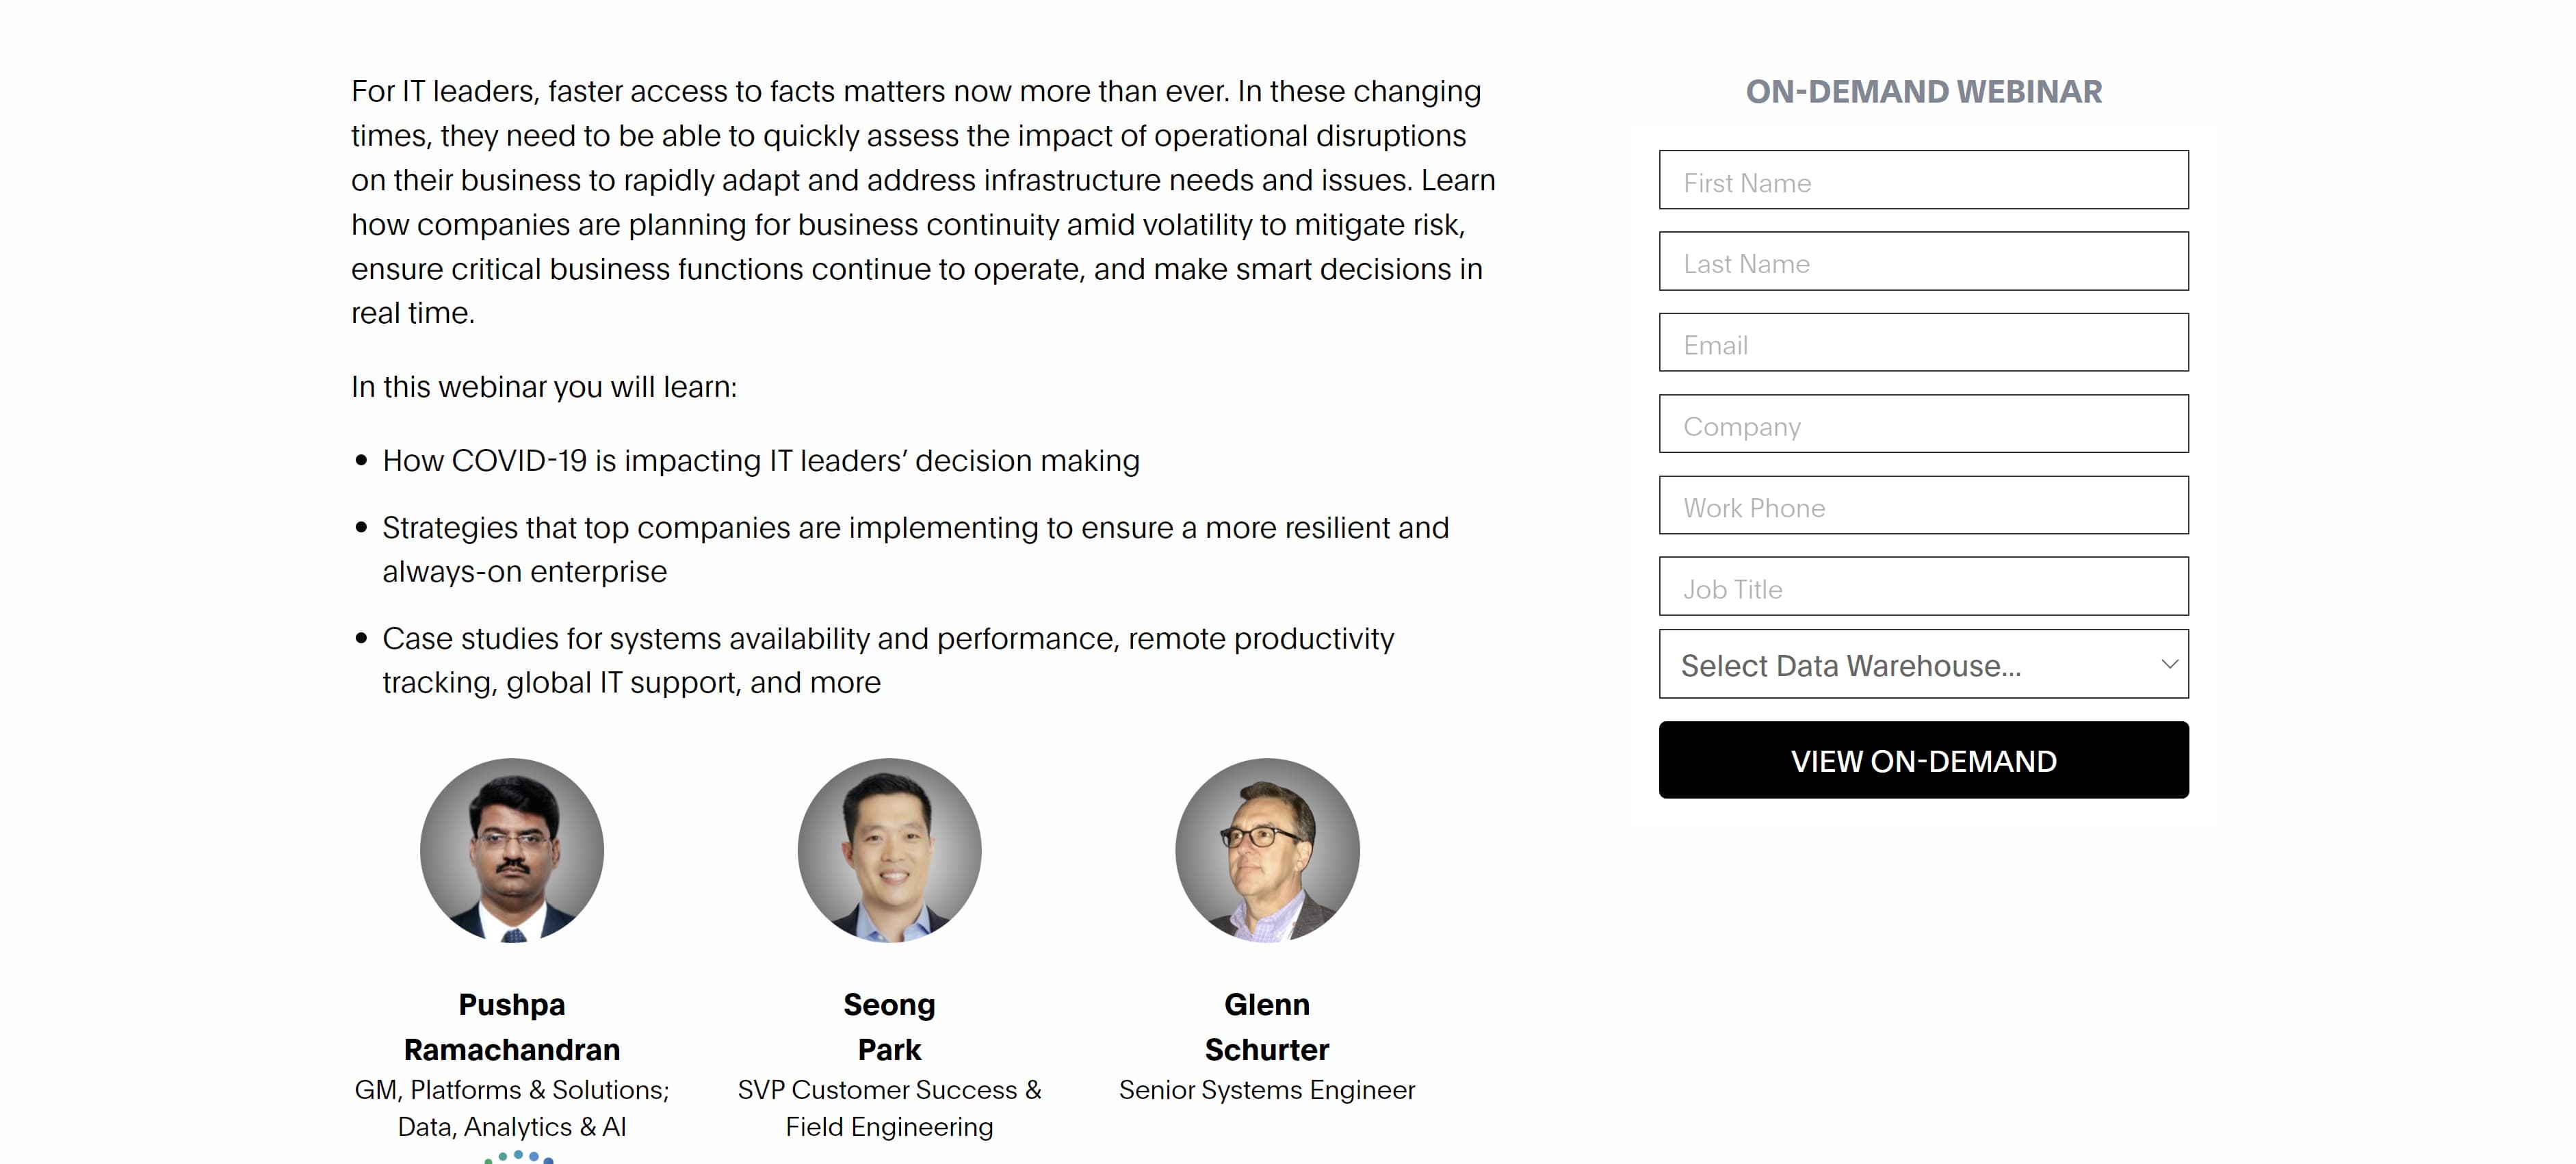The height and width of the screenshot is (1164, 2576).
Task: Click the First Name input field
Action: pyautogui.click(x=1922, y=180)
